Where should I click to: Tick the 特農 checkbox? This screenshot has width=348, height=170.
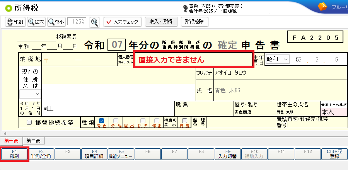click(x=184, y=121)
